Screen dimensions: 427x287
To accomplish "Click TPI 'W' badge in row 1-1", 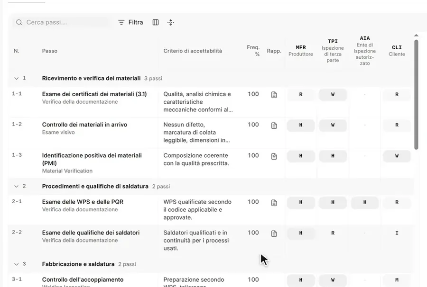I will (x=333, y=95).
